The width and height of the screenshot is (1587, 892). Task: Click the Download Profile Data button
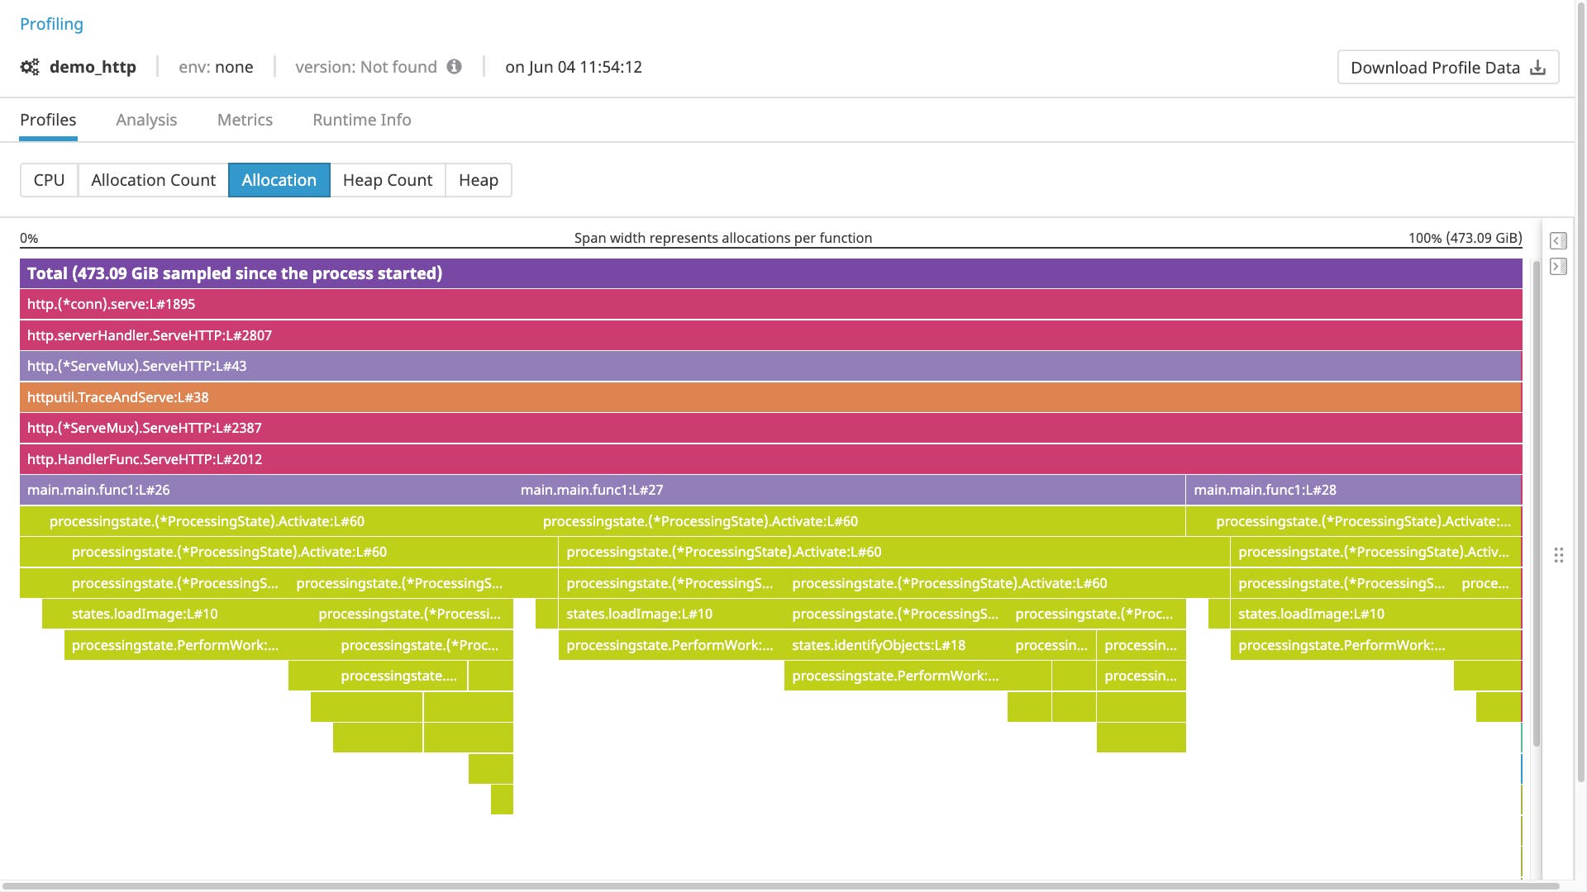click(1446, 68)
